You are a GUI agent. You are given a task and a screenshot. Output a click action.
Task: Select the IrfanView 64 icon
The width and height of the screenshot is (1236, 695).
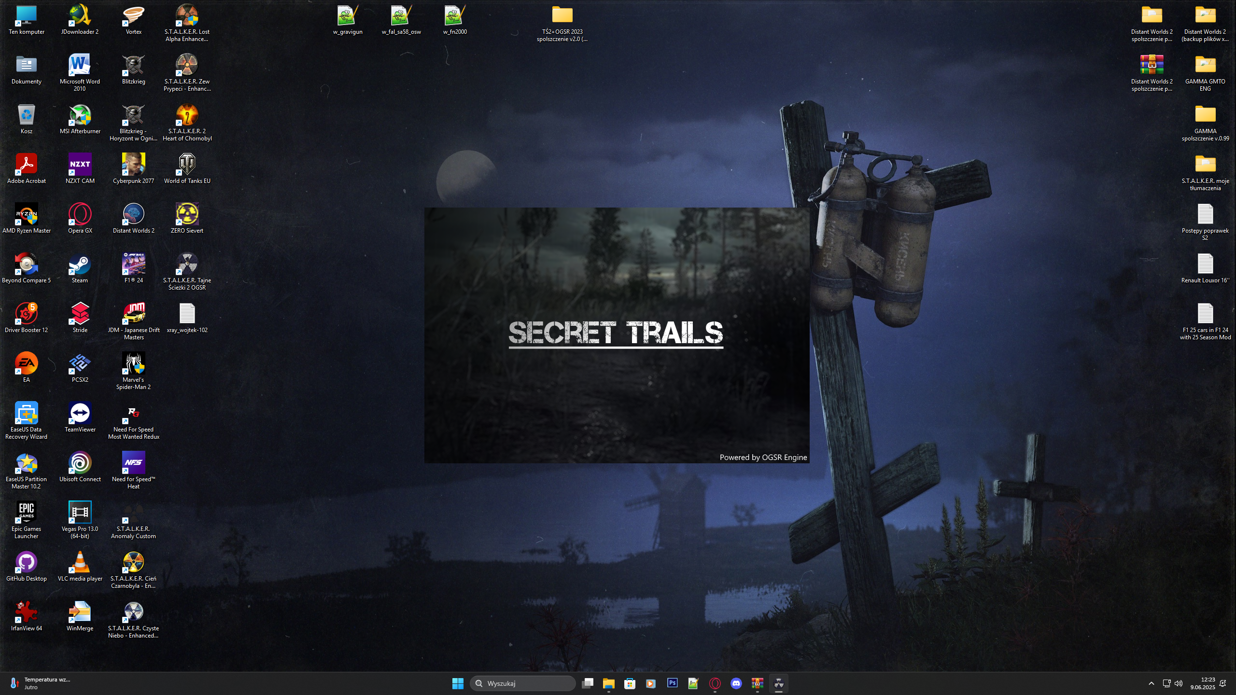pos(26,615)
